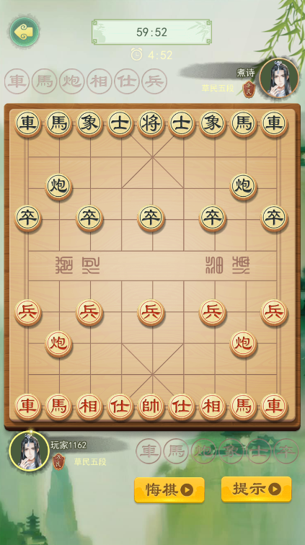Select the black 将 general piece
This screenshot has height=545, width=305.
click(x=151, y=124)
